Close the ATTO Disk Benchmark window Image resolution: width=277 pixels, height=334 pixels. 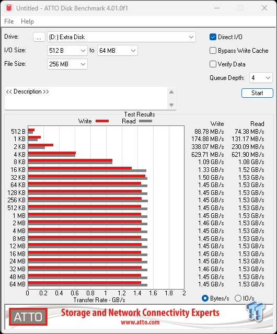click(264, 8)
